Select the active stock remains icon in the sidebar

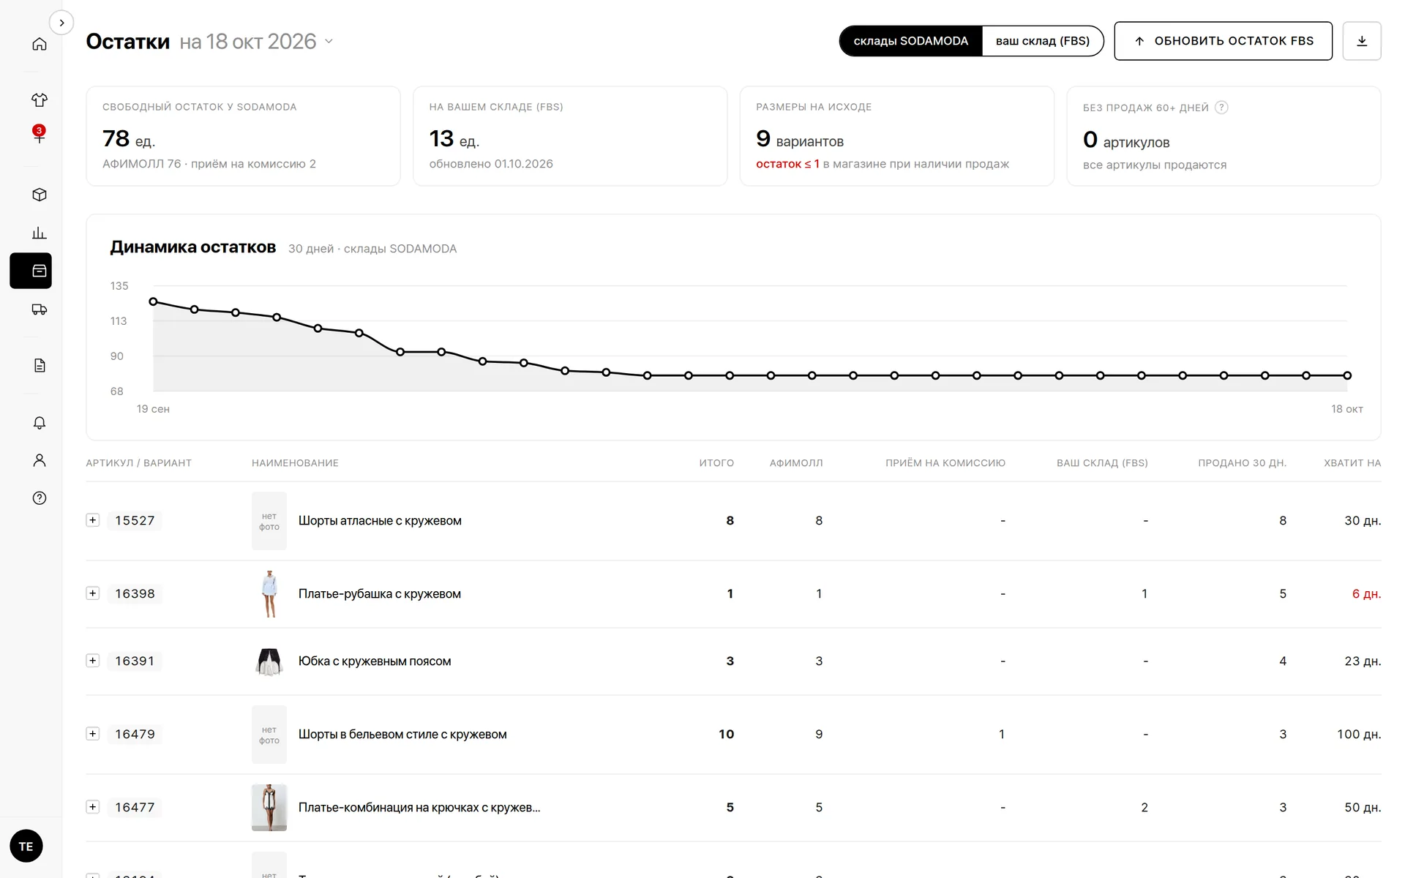[31, 271]
